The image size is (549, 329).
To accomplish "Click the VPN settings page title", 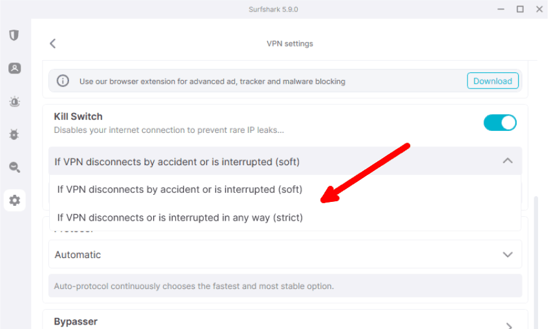I will (289, 44).
